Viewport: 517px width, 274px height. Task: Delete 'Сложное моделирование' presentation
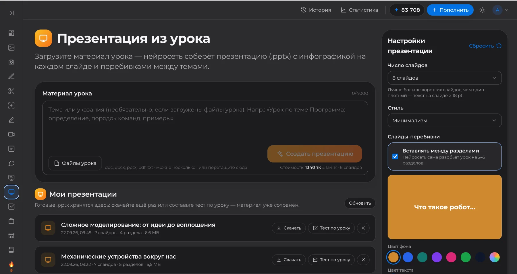(x=363, y=228)
